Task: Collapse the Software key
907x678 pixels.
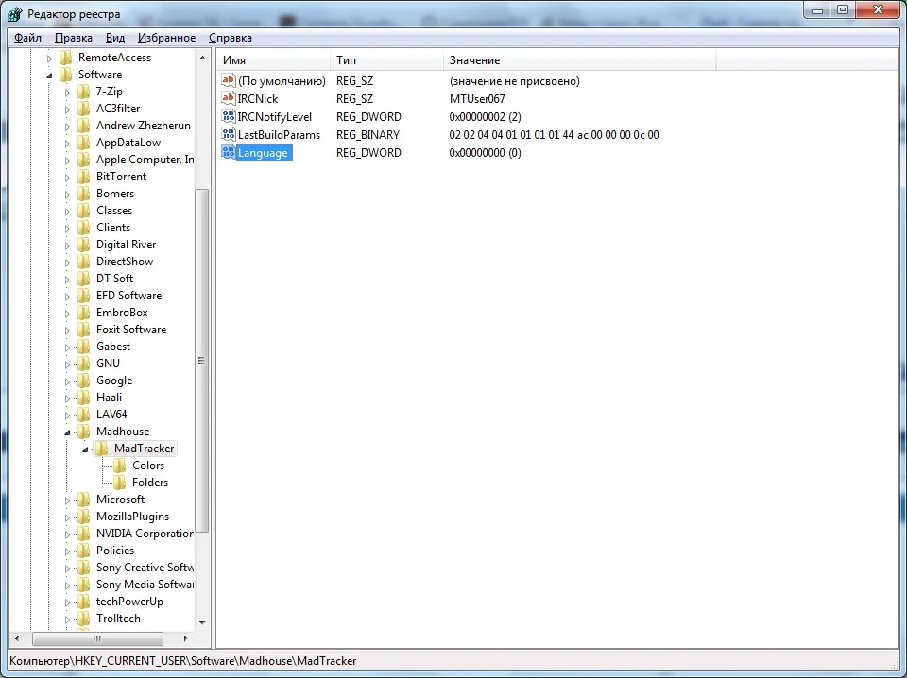Action: point(50,76)
